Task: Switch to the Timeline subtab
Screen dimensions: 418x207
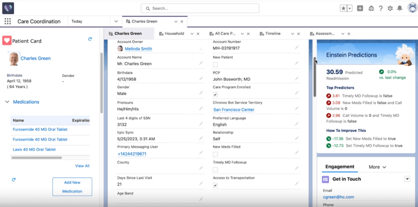Action: coord(273,33)
